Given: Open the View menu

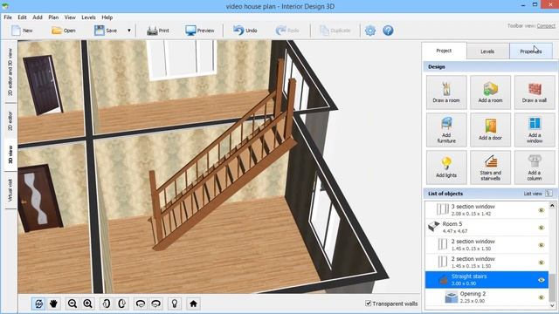Looking at the screenshot, I should (x=70, y=17).
